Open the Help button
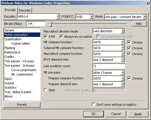The width and height of the screenshot is (151, 120). click(139, 24)
